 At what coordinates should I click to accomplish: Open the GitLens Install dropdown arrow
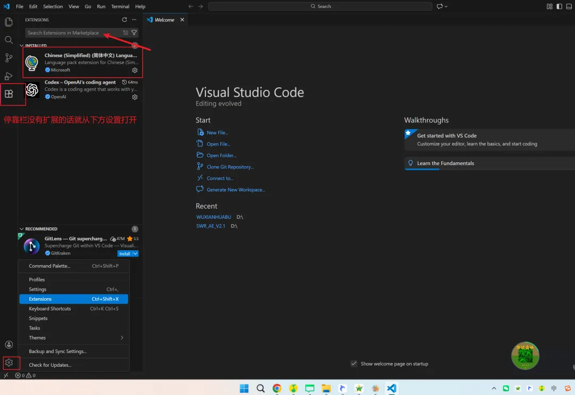135,253
